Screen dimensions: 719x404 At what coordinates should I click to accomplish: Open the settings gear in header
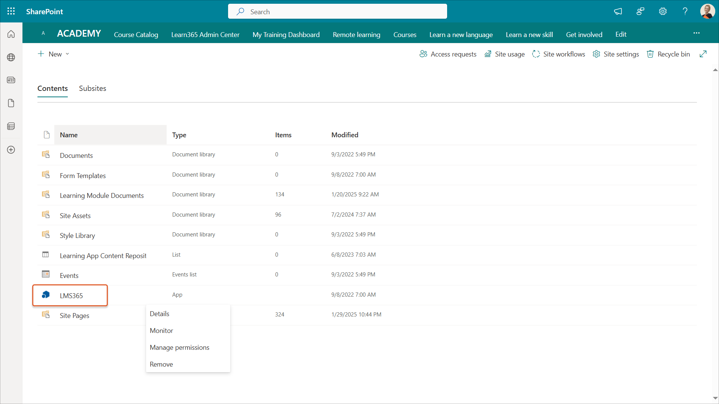[663, 11]
